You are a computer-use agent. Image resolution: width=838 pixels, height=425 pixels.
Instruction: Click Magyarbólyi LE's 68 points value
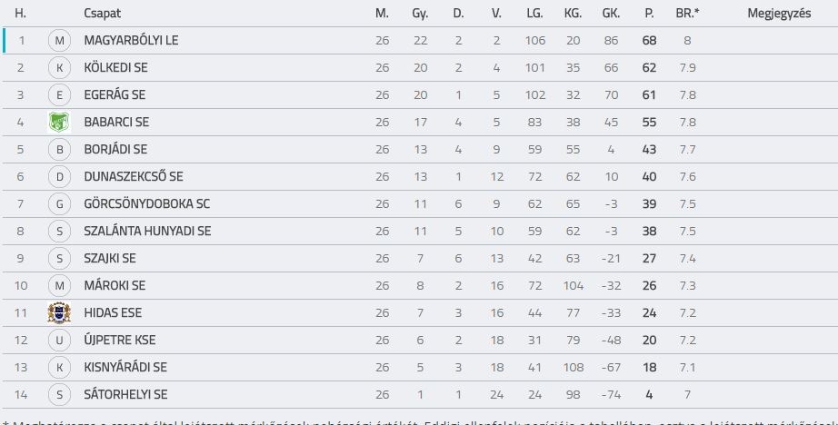(x=649, y=41)
